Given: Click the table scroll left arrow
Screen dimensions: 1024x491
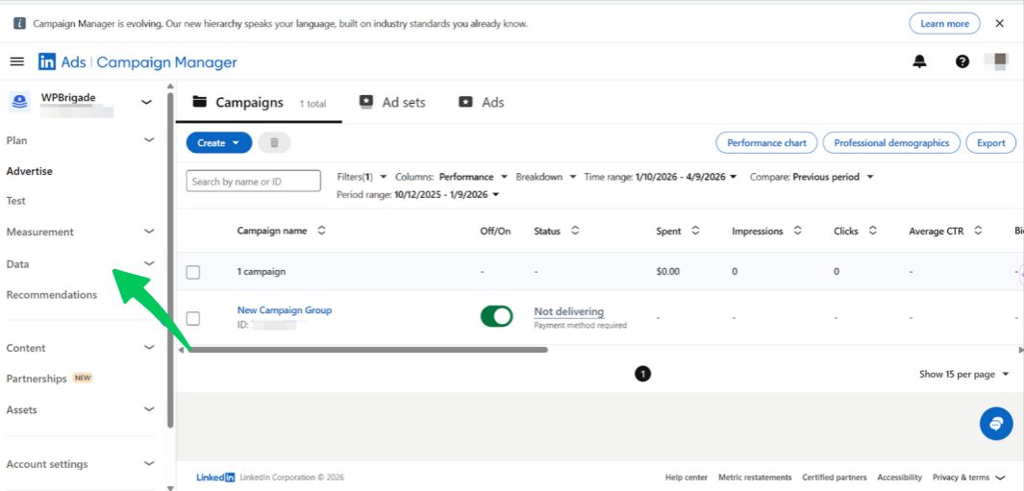Looking at the screenshot, I should 182,350.
